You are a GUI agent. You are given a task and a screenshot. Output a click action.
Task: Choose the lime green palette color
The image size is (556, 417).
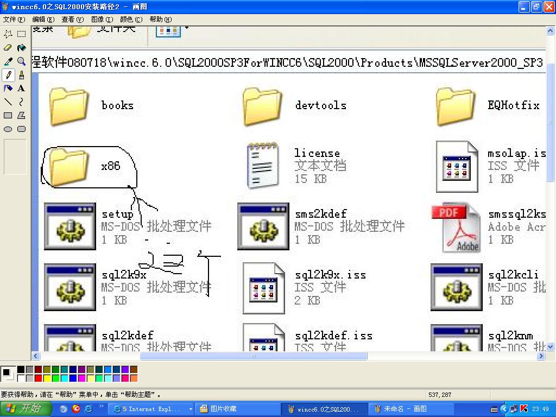click(x=56, y=378)
